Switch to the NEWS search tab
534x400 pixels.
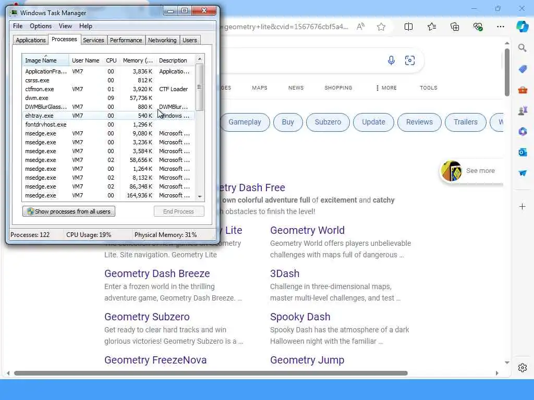tap(296, 87)
